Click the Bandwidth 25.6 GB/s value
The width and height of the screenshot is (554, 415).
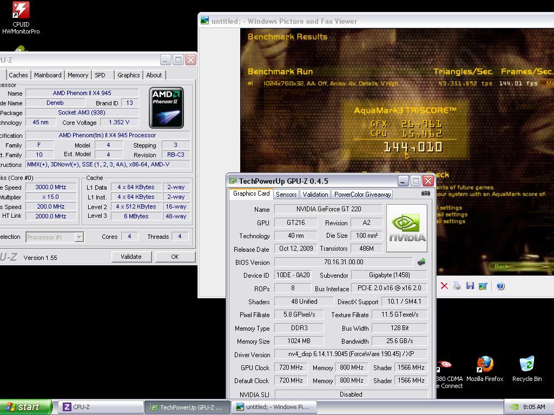point(400,341)
